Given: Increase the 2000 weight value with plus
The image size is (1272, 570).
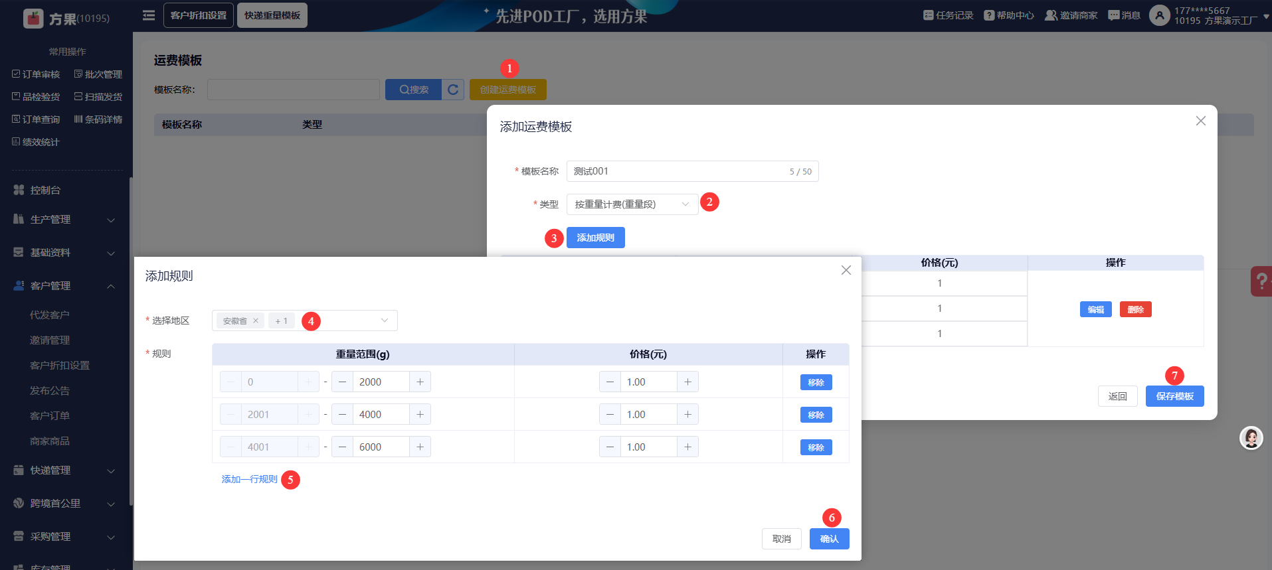Looking at the screenshot, I should 420,382.
